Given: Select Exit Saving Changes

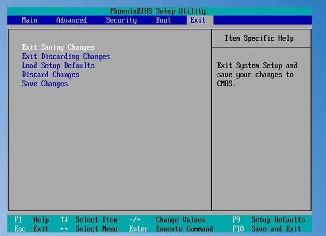Looking at the screenshot, I should 58,47.
